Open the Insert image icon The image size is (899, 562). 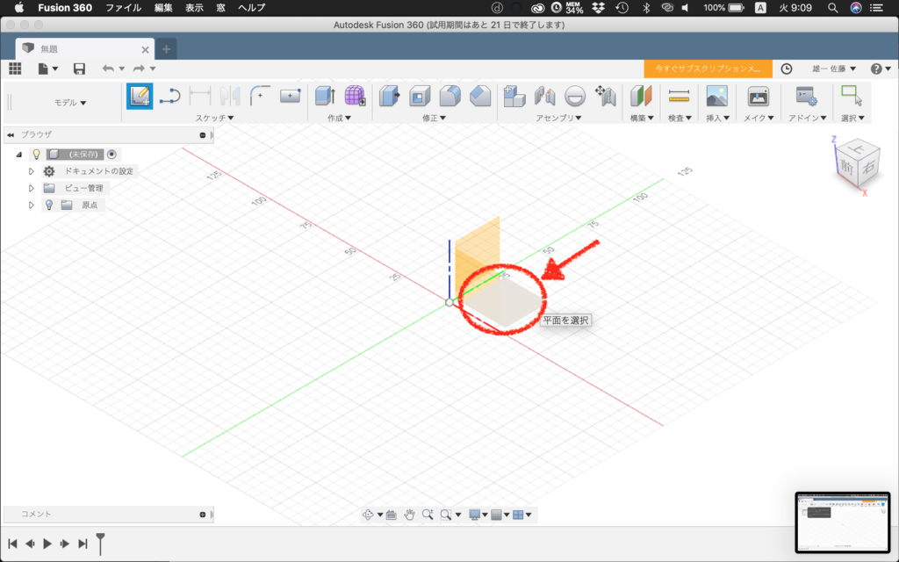[716, 96]
